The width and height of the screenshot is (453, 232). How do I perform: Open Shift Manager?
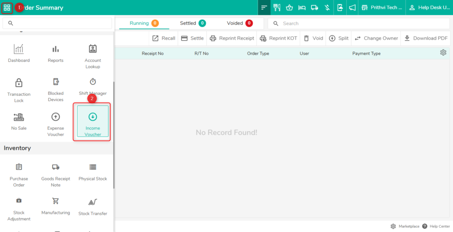[93, 87]
